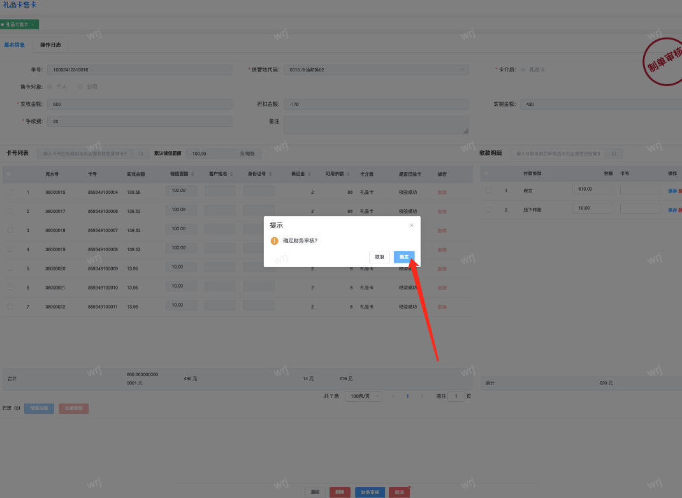The width and height of the screenshot is (682, 498).
Task: Open the 100条/页 page size dropdown
Action: (363, 396)
